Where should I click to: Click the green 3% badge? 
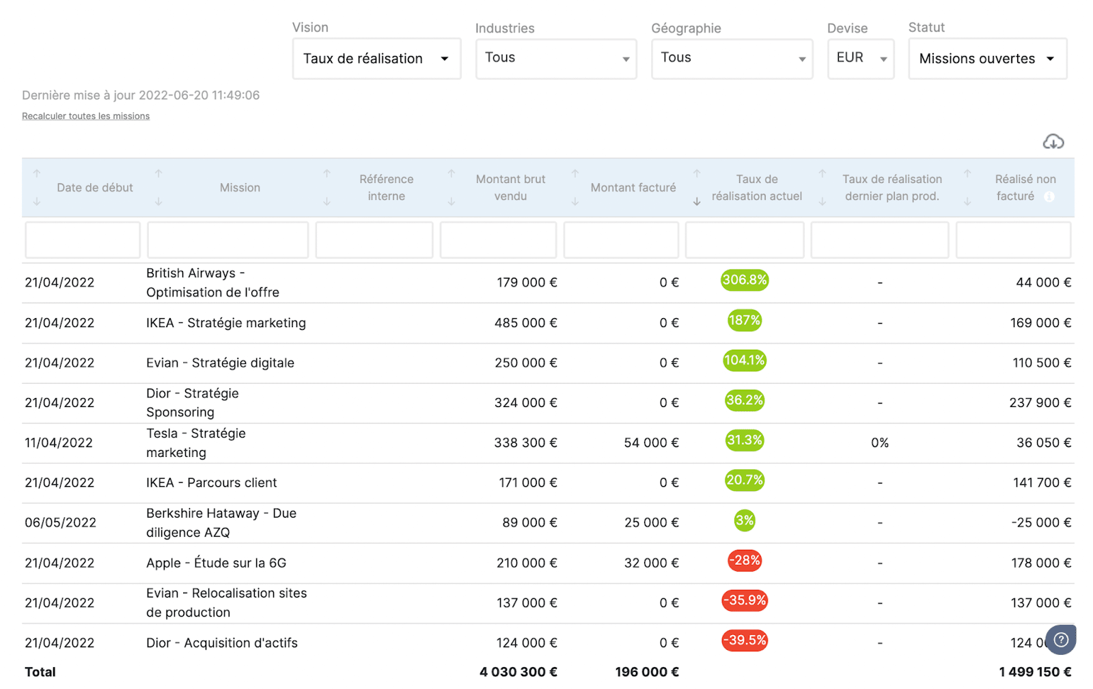[x=745, y=520]
